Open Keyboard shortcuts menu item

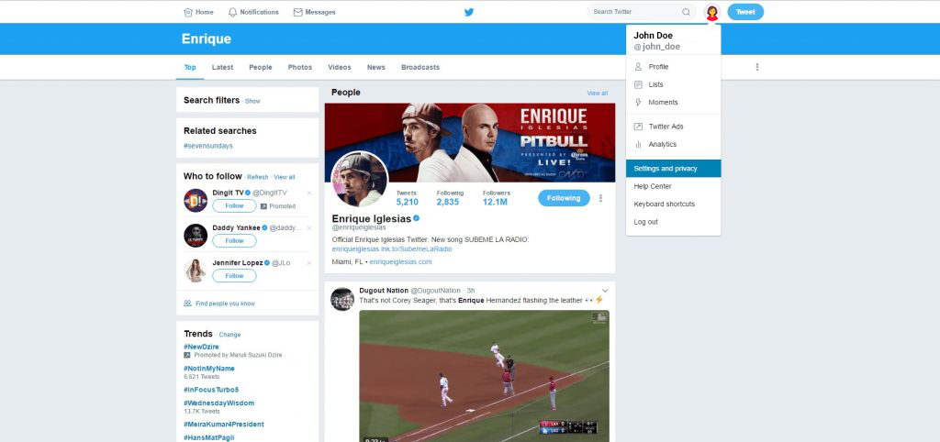[673, 204]
